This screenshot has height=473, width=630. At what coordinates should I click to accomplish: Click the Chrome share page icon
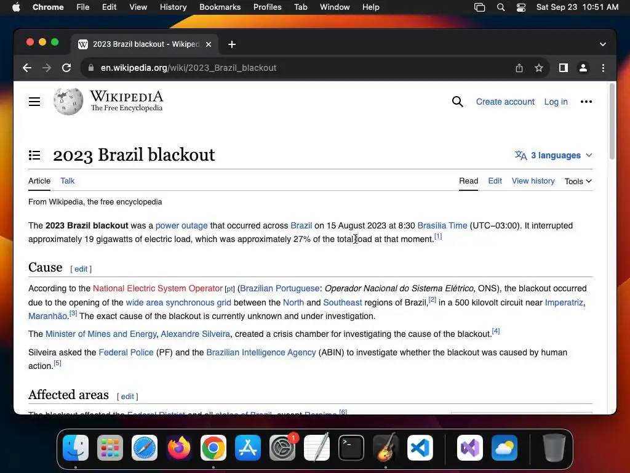tap(519, 68)
